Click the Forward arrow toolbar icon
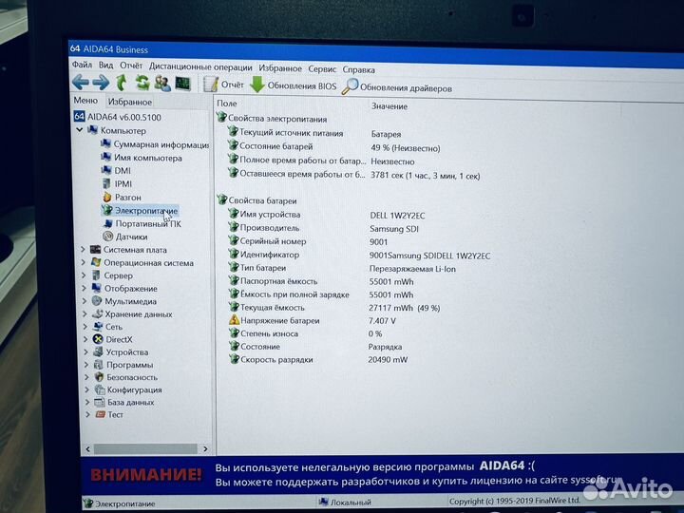684x513 pixels. [x=102, y=82]
